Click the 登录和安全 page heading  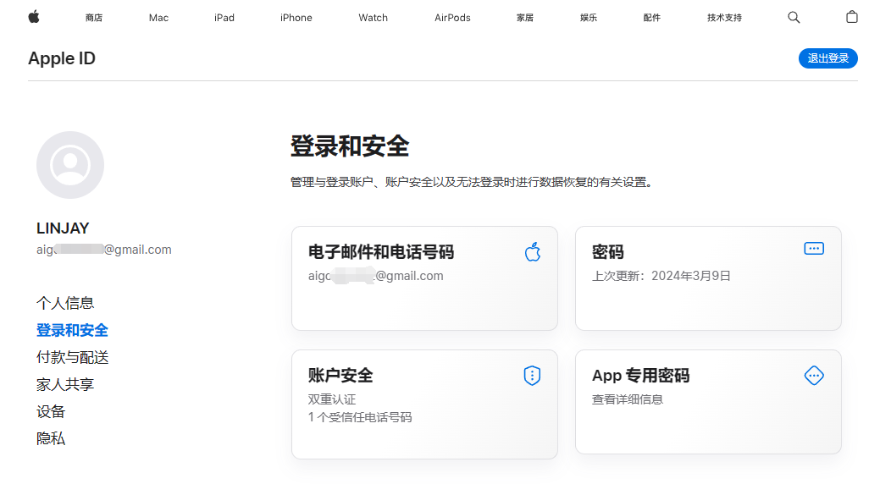[x=350, y=146]
